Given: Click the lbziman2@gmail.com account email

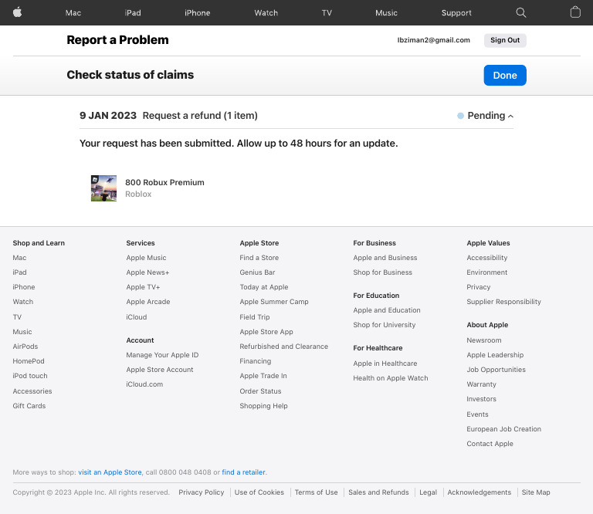Looking at the screenshot, I should [433, 40].
